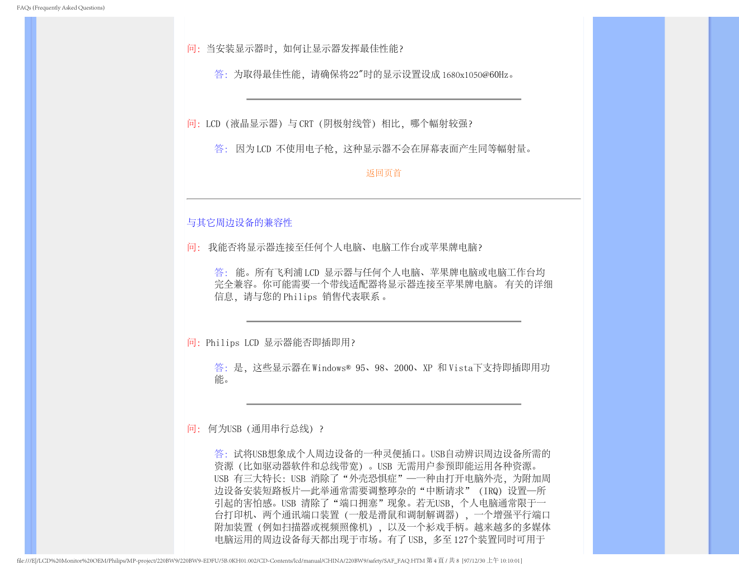
Task: Click the FAQs (Frequently Asked Questions) page header
Action: click(60, 8)
